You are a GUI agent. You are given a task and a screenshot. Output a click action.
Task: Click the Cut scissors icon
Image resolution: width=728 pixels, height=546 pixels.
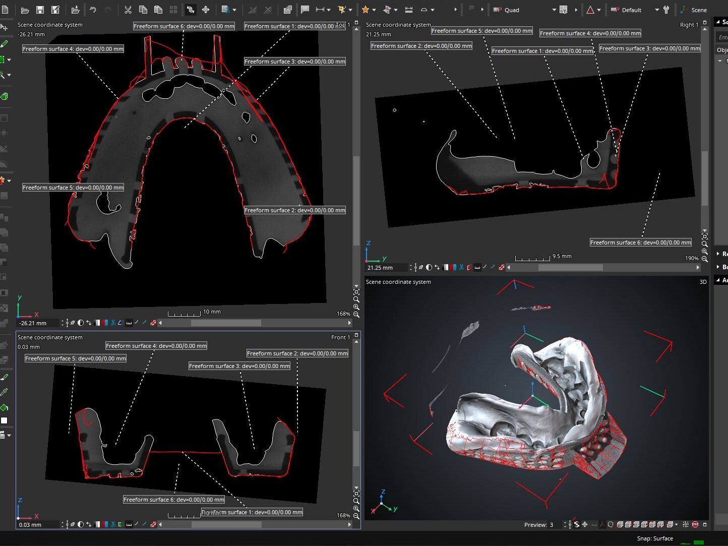[x=128, y=10]
